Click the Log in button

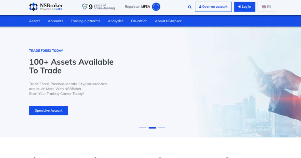click(245, 7)
